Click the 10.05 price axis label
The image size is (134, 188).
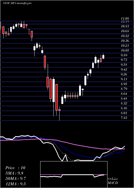click(x=125, y=50)
